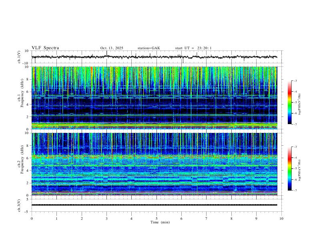The width and height of the screenshot is (317, 245).
Task: Click inside the ch.2 spectrogram panel
Action: pos(154,164)
